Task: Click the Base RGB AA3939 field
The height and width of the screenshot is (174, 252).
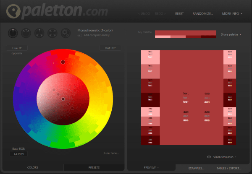Action: pyautogui.click(x=18, y=154)
